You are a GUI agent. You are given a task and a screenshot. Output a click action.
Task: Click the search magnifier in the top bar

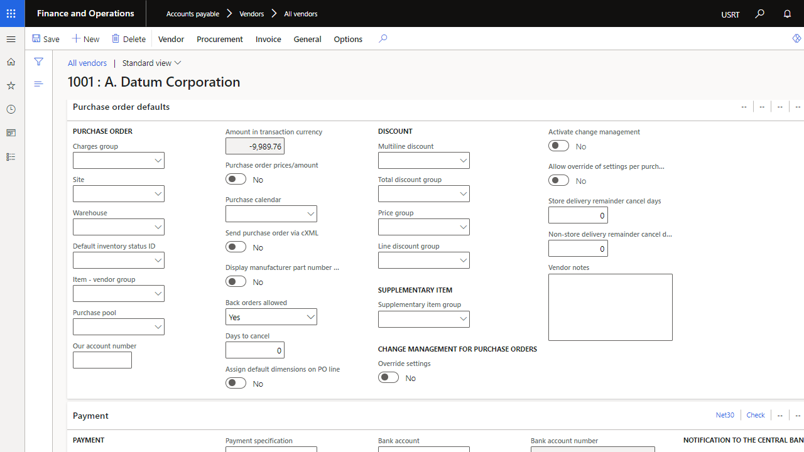pos(759,13)
